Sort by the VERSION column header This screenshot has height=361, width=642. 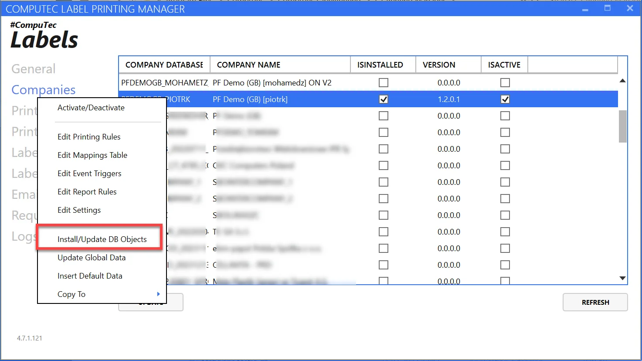(439, 65)
